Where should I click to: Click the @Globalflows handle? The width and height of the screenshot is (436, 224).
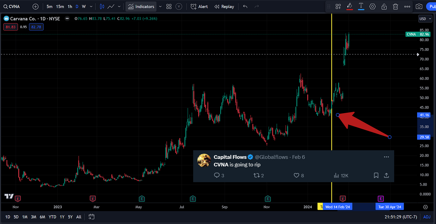pos(271,157)
